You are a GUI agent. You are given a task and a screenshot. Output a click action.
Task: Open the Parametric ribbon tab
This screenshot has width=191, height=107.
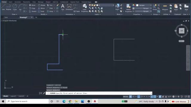pyautogui.click(x=27, y=2)
